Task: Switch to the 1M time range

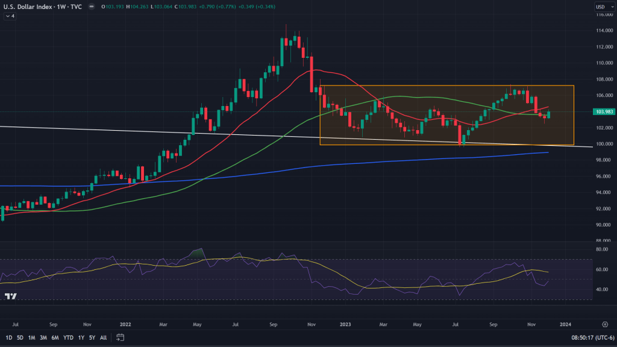Action: pyautogui.click(x=32, y=337)
